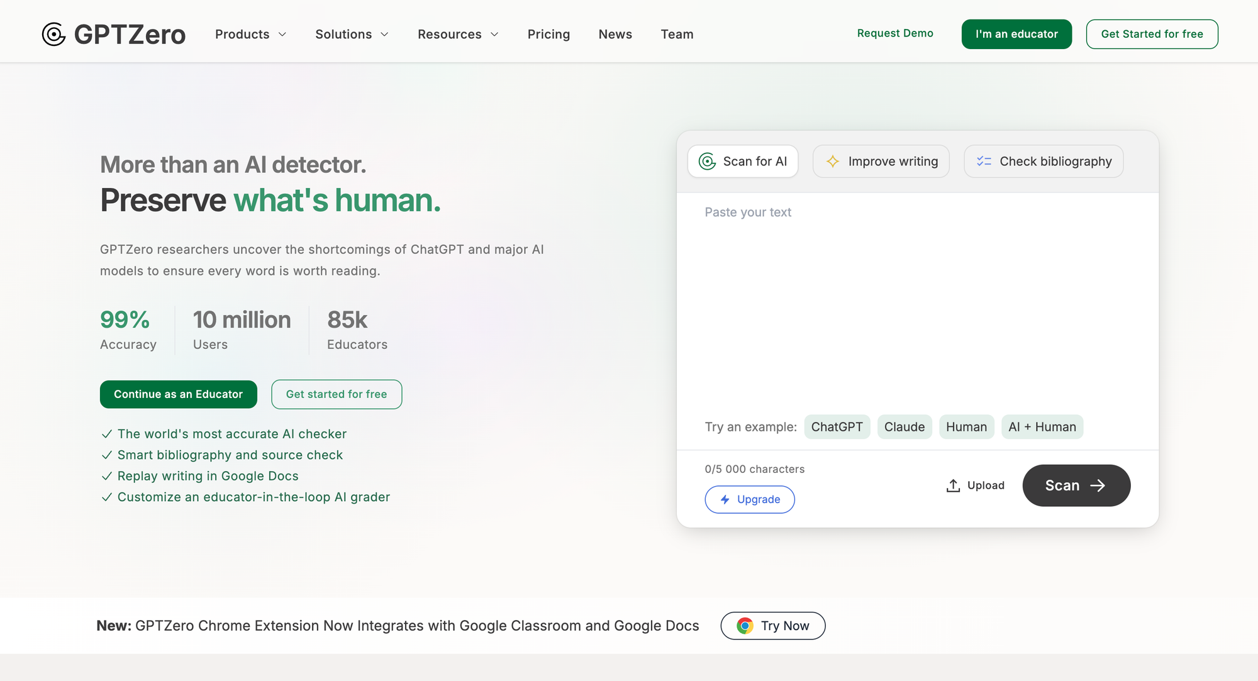This screenshot has width=1258, height=681.
Task: Click the Upload label text
Action: (x=986, y=485)
